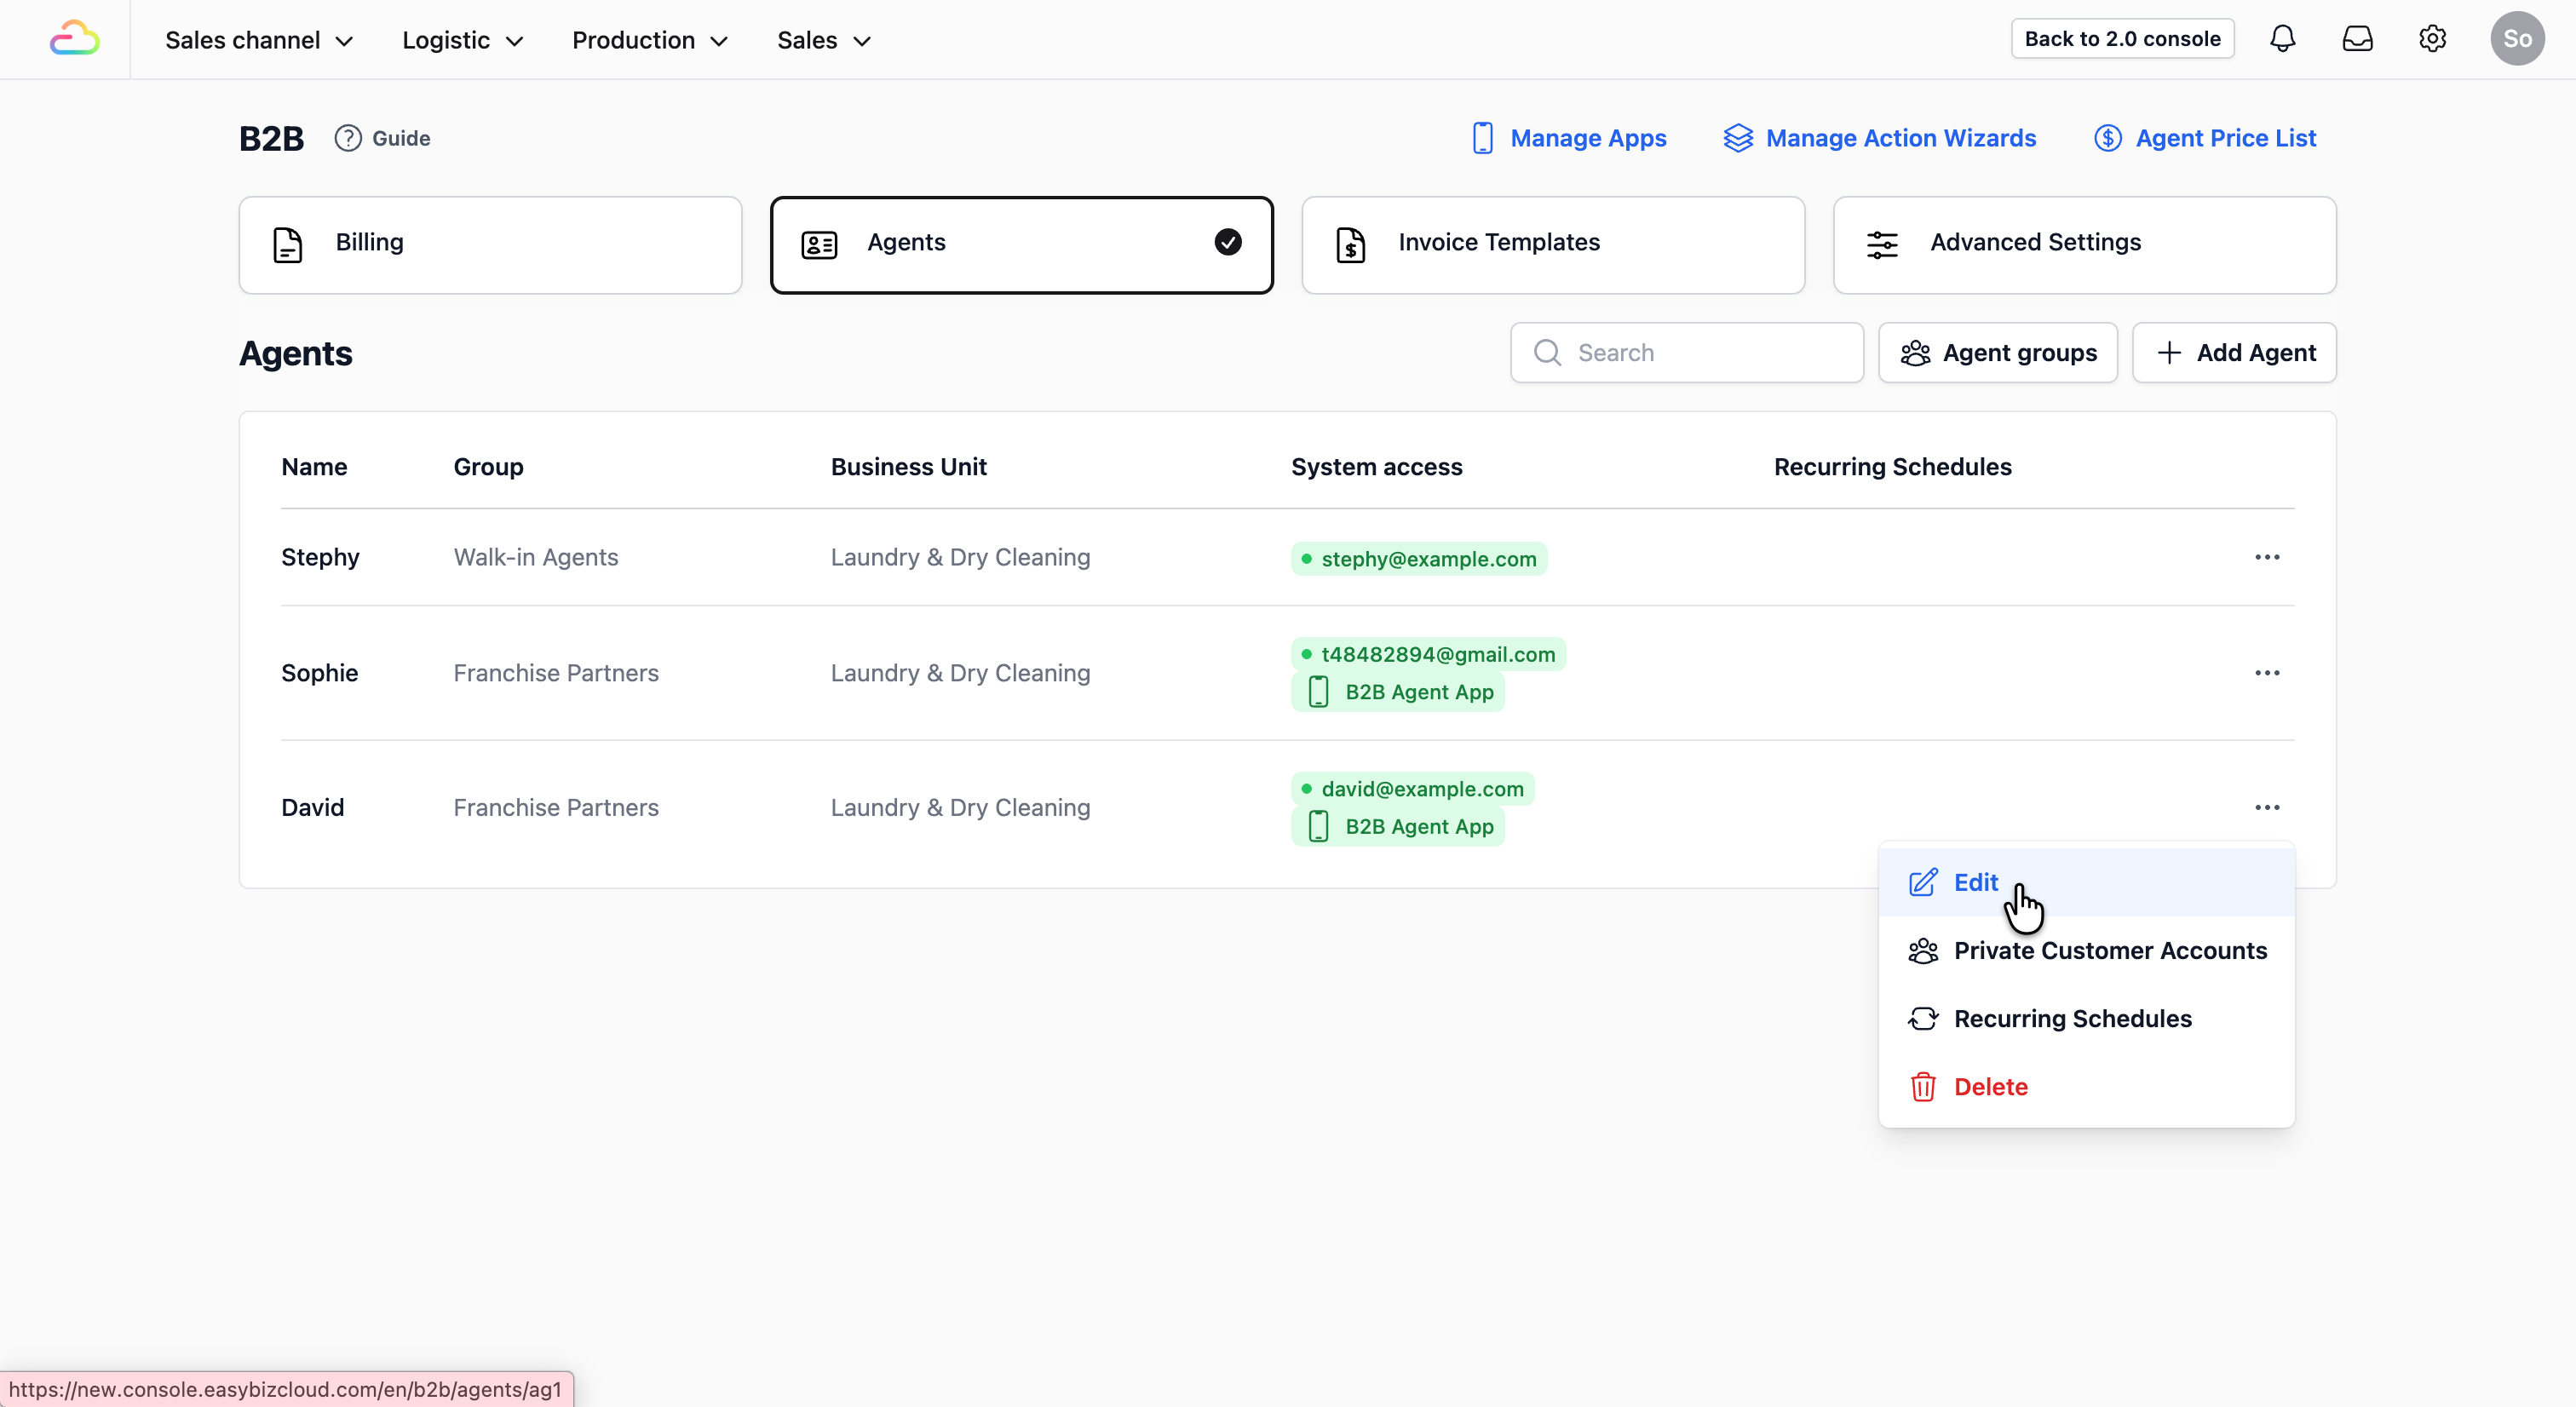Click the So user avatar
This screenshot has width=2576, height=1407.
click(x=2517, y=39)
